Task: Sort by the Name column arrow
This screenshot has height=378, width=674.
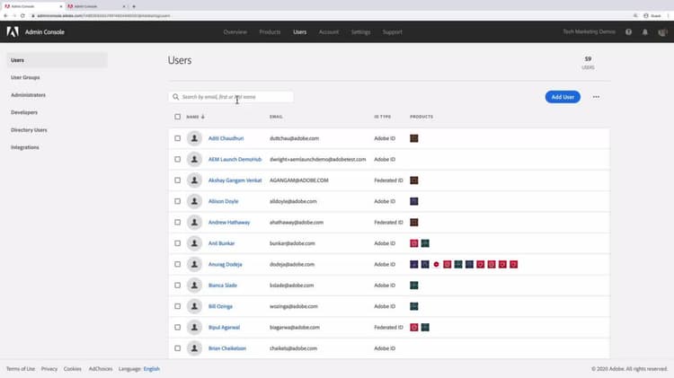Action: [203, 117]
